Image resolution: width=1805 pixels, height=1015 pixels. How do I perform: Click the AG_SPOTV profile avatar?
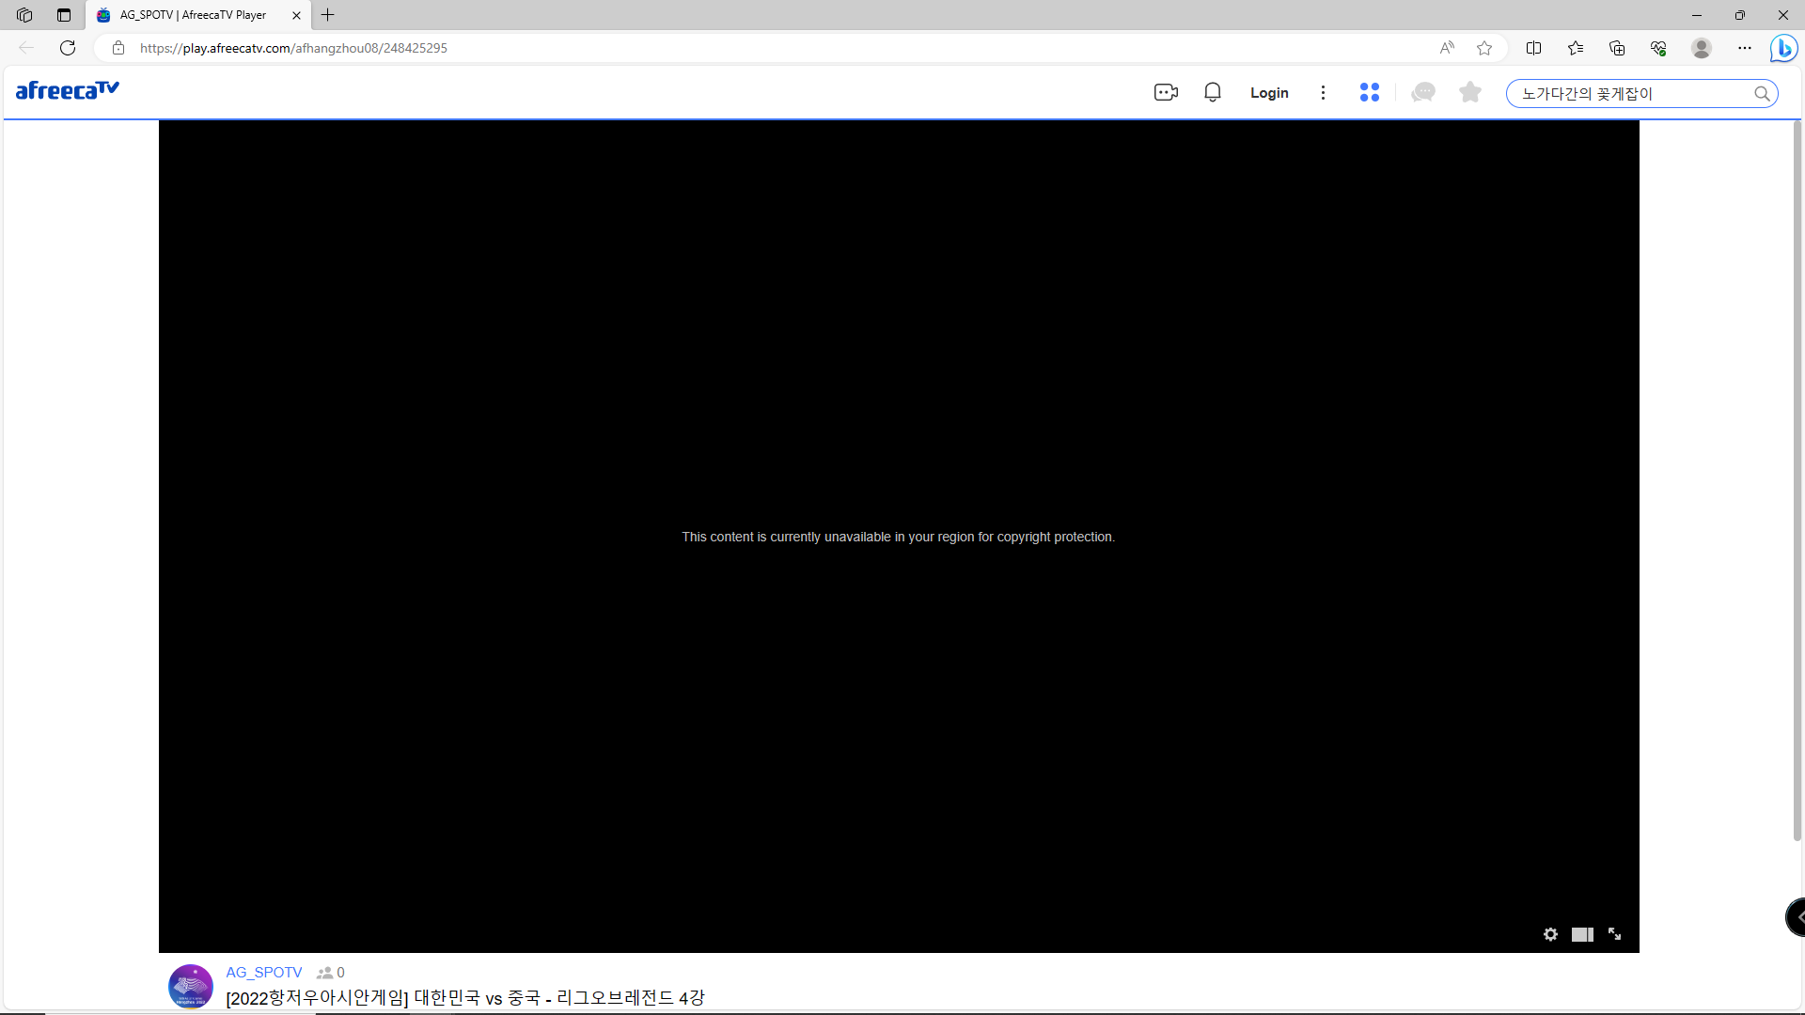[x=191, y=987]
